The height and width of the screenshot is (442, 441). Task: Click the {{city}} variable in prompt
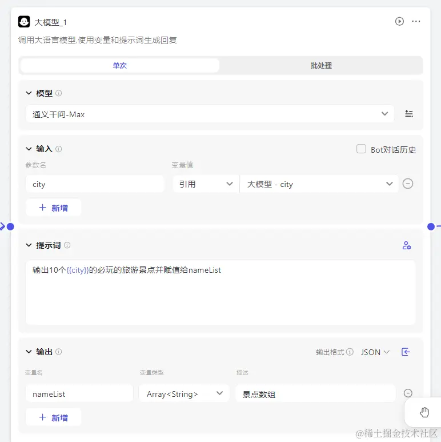click(x=78, y=270)
